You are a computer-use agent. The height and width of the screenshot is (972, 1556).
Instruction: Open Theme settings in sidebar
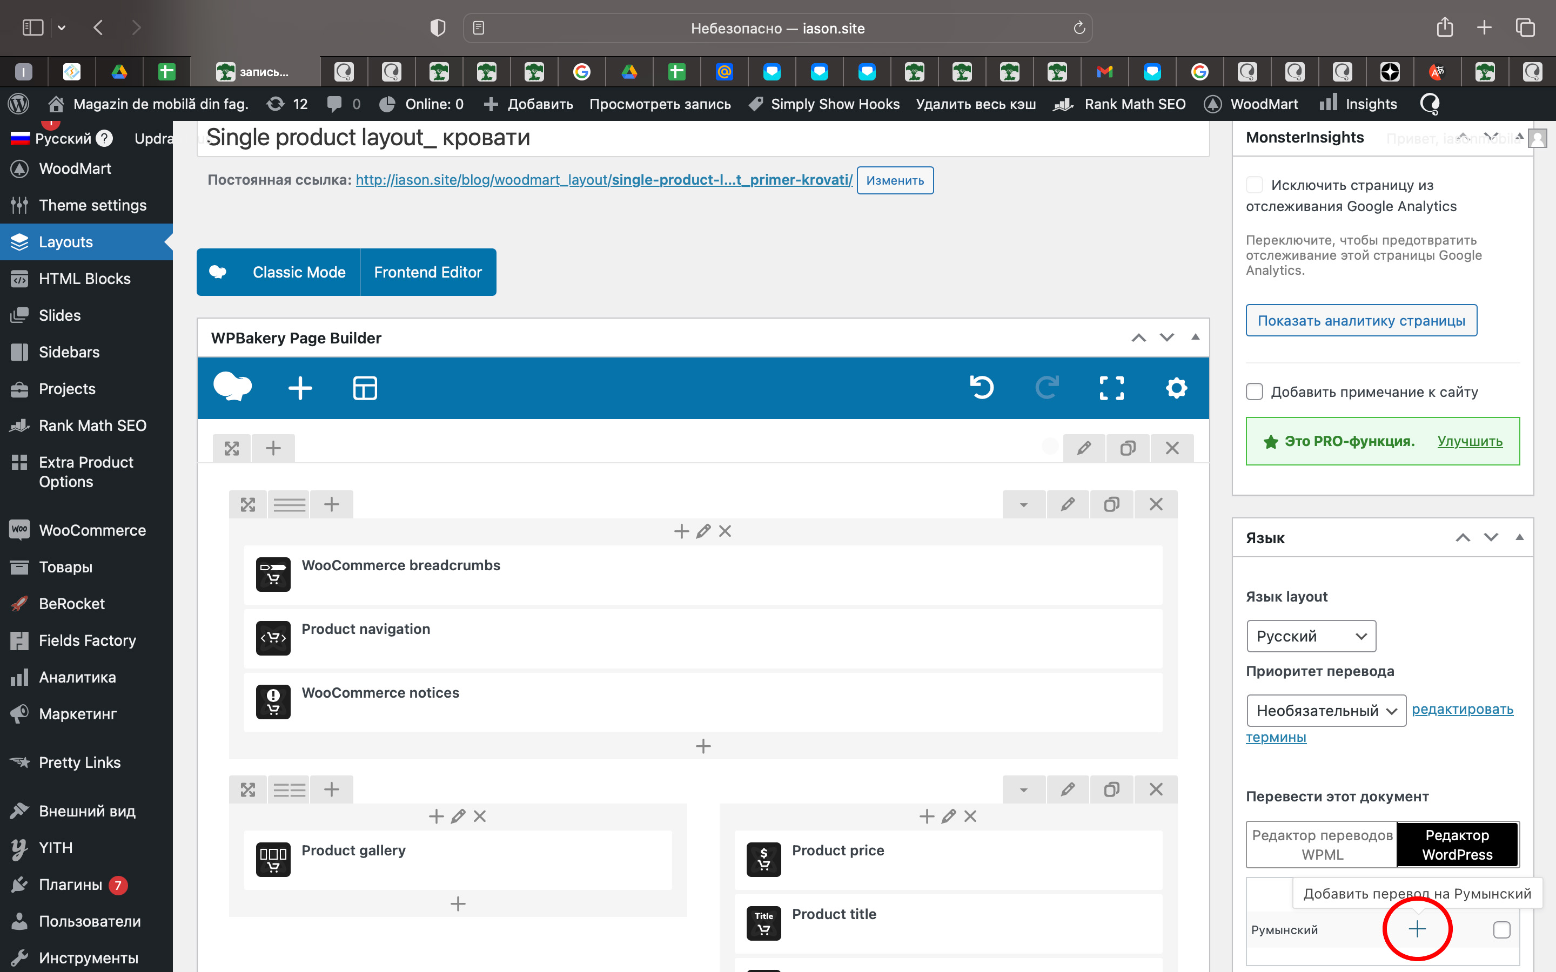[86, 205]
